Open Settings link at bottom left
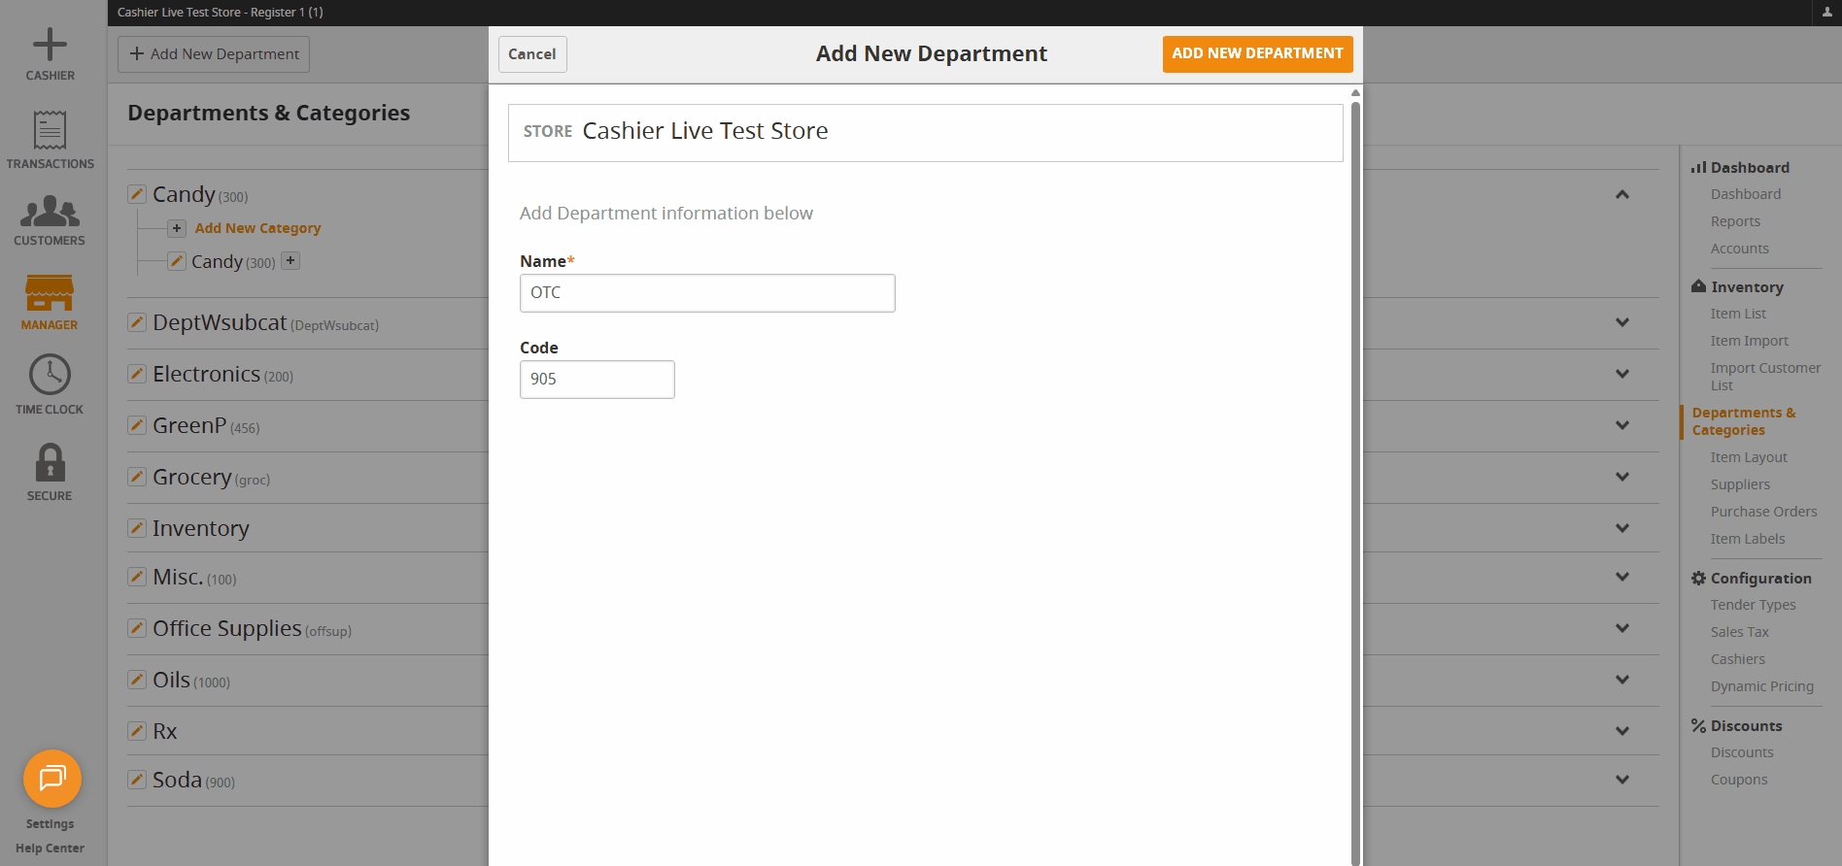Image resolution: width=1842 pixels, height=866 pixels. click(50, 824)
